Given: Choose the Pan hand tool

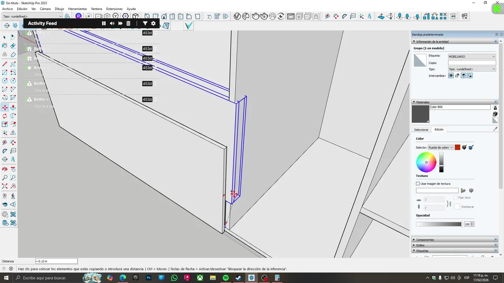Looking at the screenshot, I should point(13,169).
